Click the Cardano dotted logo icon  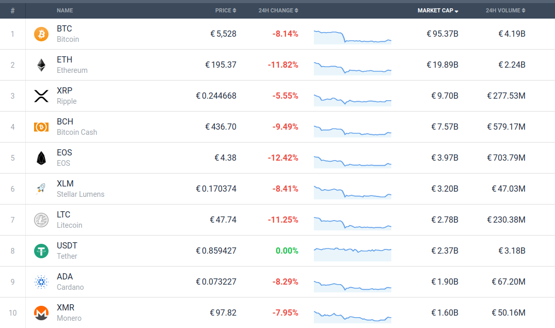41,282
